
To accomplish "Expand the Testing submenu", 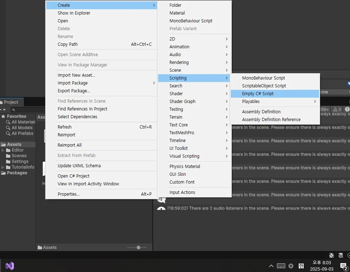I will 194,109.
